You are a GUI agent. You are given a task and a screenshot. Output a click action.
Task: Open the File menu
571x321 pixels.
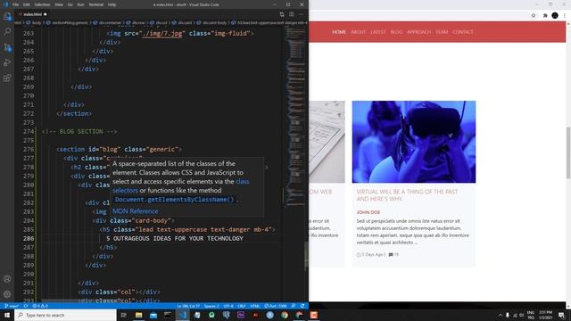click(16, 4)
